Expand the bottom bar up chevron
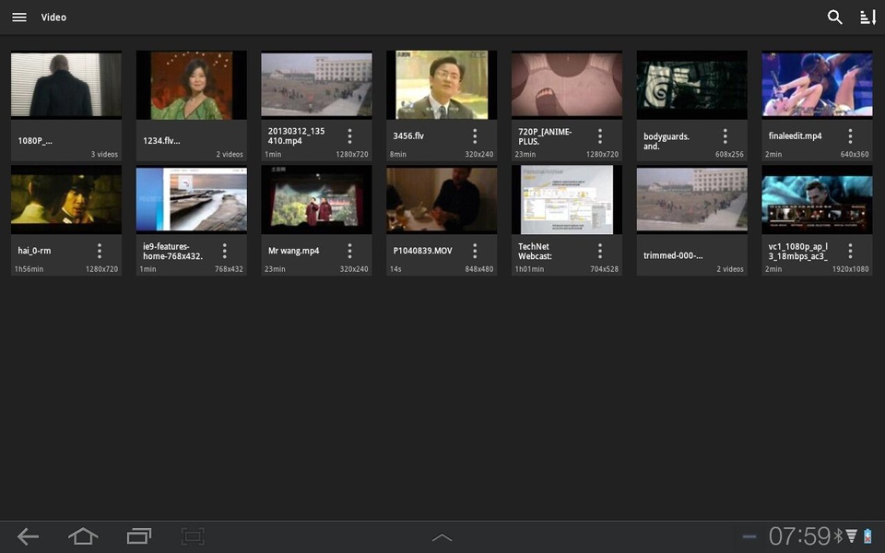The width and height of the screenshot is (885, 553). click(x=442, y=537)
